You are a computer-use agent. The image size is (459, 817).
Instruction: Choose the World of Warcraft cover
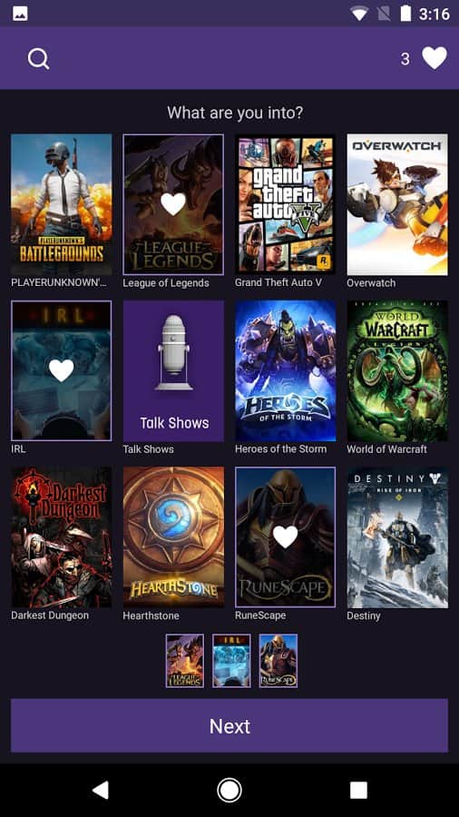tap(397, 370)
